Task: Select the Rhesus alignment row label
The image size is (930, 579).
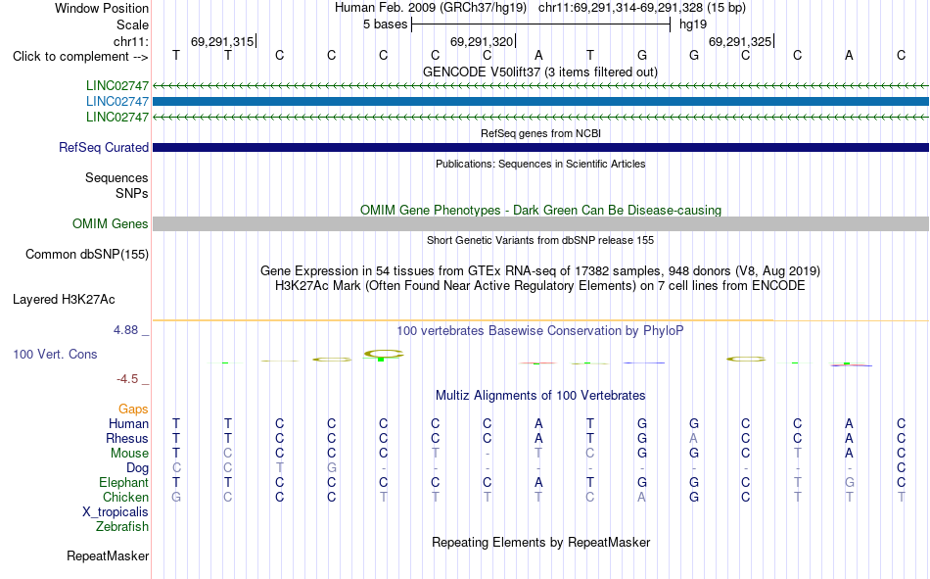Action: pyautogui.click(x=127, y=438)
